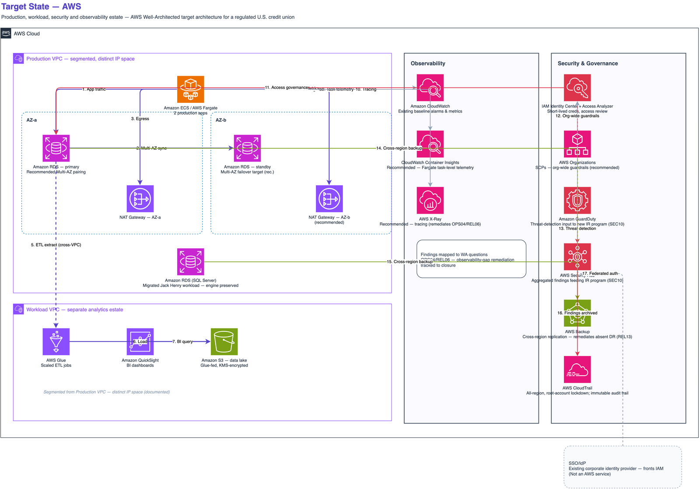Select the Amazon RDS primary icon
This screenshot has height=489, width=700.
(56, 148)
